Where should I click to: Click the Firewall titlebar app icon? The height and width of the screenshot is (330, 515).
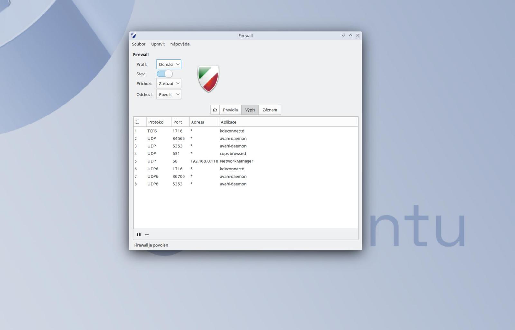click(134, 36)
